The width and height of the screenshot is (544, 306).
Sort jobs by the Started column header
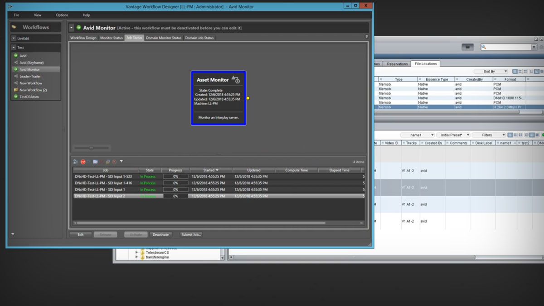pos(211,170)
